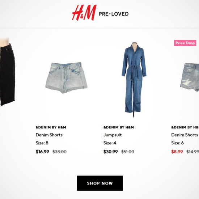Viewport: 199px width, 199px height.
Task: Select the Denim Shorts Size 8 title
Action: pyautogui.click(x=49, y=135)
